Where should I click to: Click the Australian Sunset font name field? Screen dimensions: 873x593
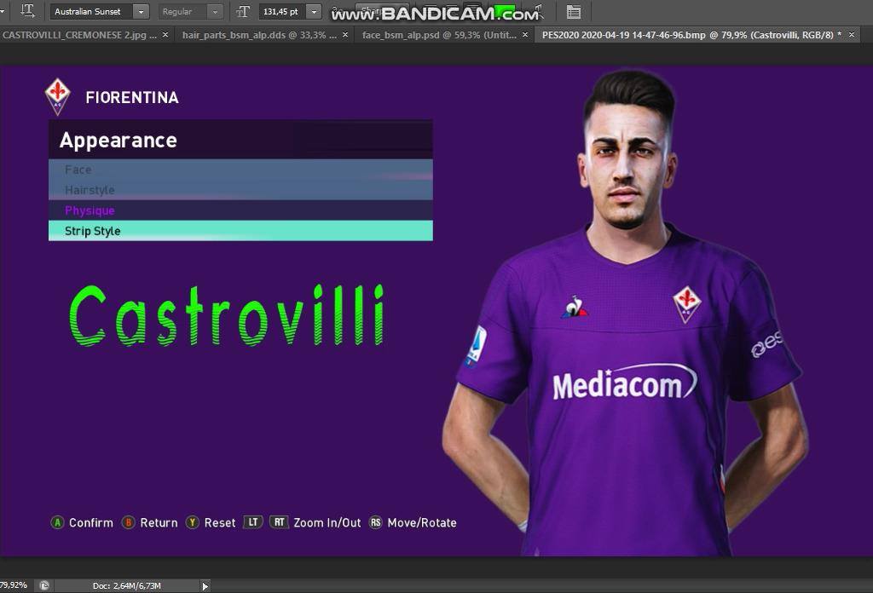91,11
